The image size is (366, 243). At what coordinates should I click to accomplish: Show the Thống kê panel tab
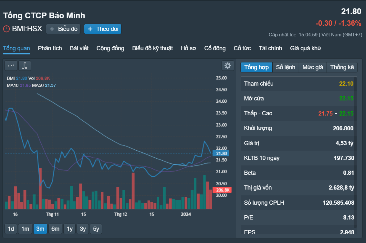342,67
